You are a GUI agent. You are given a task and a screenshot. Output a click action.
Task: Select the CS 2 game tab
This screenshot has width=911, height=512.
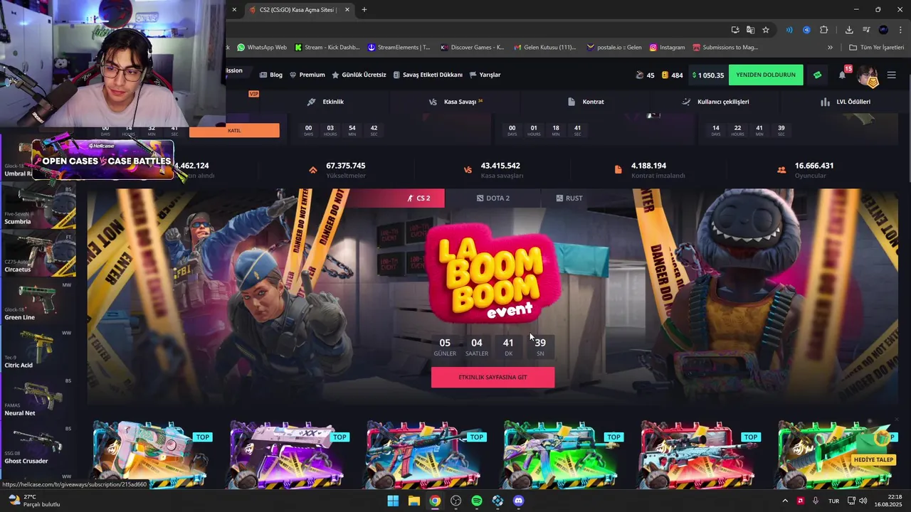point(418,198)
